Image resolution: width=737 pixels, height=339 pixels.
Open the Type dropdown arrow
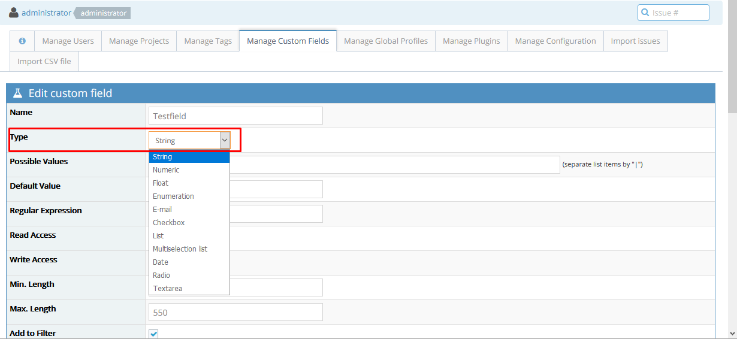point(225,140)
